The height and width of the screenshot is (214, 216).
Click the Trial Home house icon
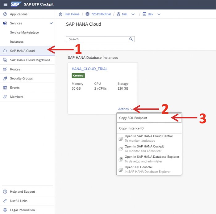[x=60, y=14]
